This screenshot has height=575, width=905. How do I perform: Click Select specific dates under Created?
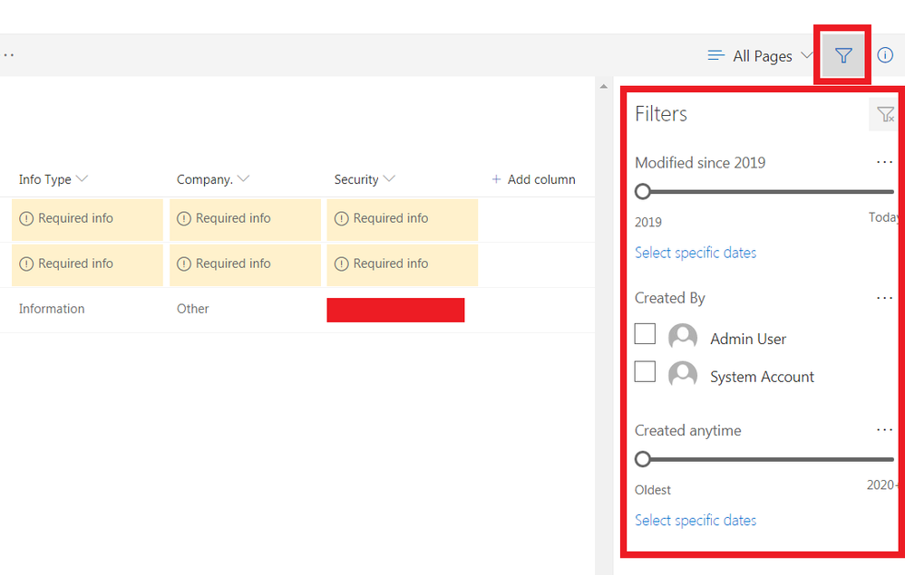[696, 520]
